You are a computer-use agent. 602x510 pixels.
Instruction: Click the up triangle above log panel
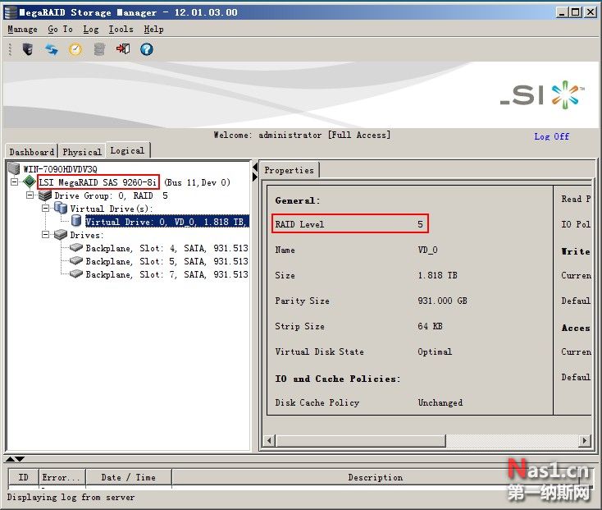click(10, 459)
